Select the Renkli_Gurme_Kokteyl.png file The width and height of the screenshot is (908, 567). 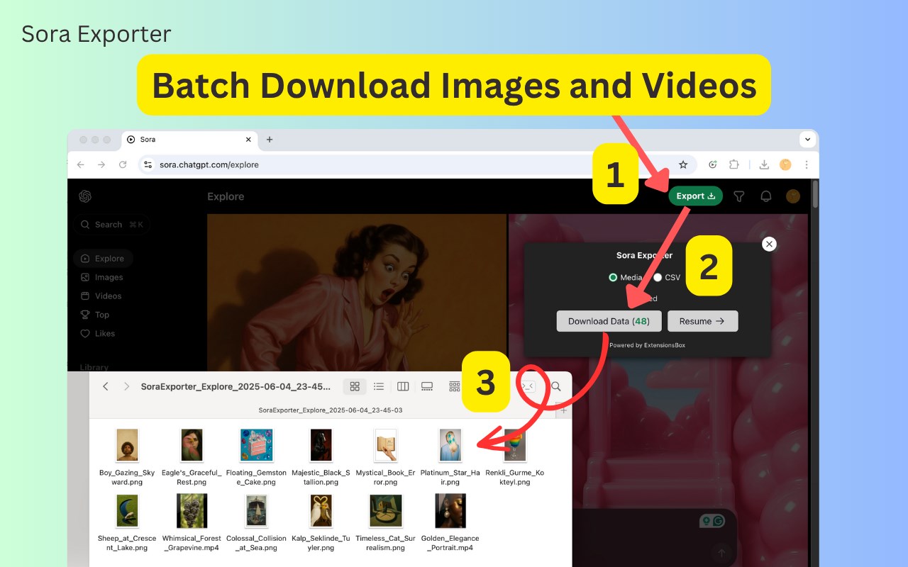(x=515, y=457)
